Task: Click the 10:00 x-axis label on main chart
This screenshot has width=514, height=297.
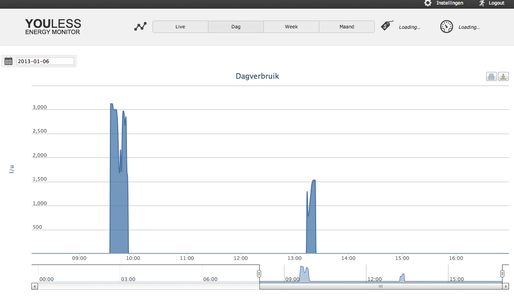Action: [133, 258]
